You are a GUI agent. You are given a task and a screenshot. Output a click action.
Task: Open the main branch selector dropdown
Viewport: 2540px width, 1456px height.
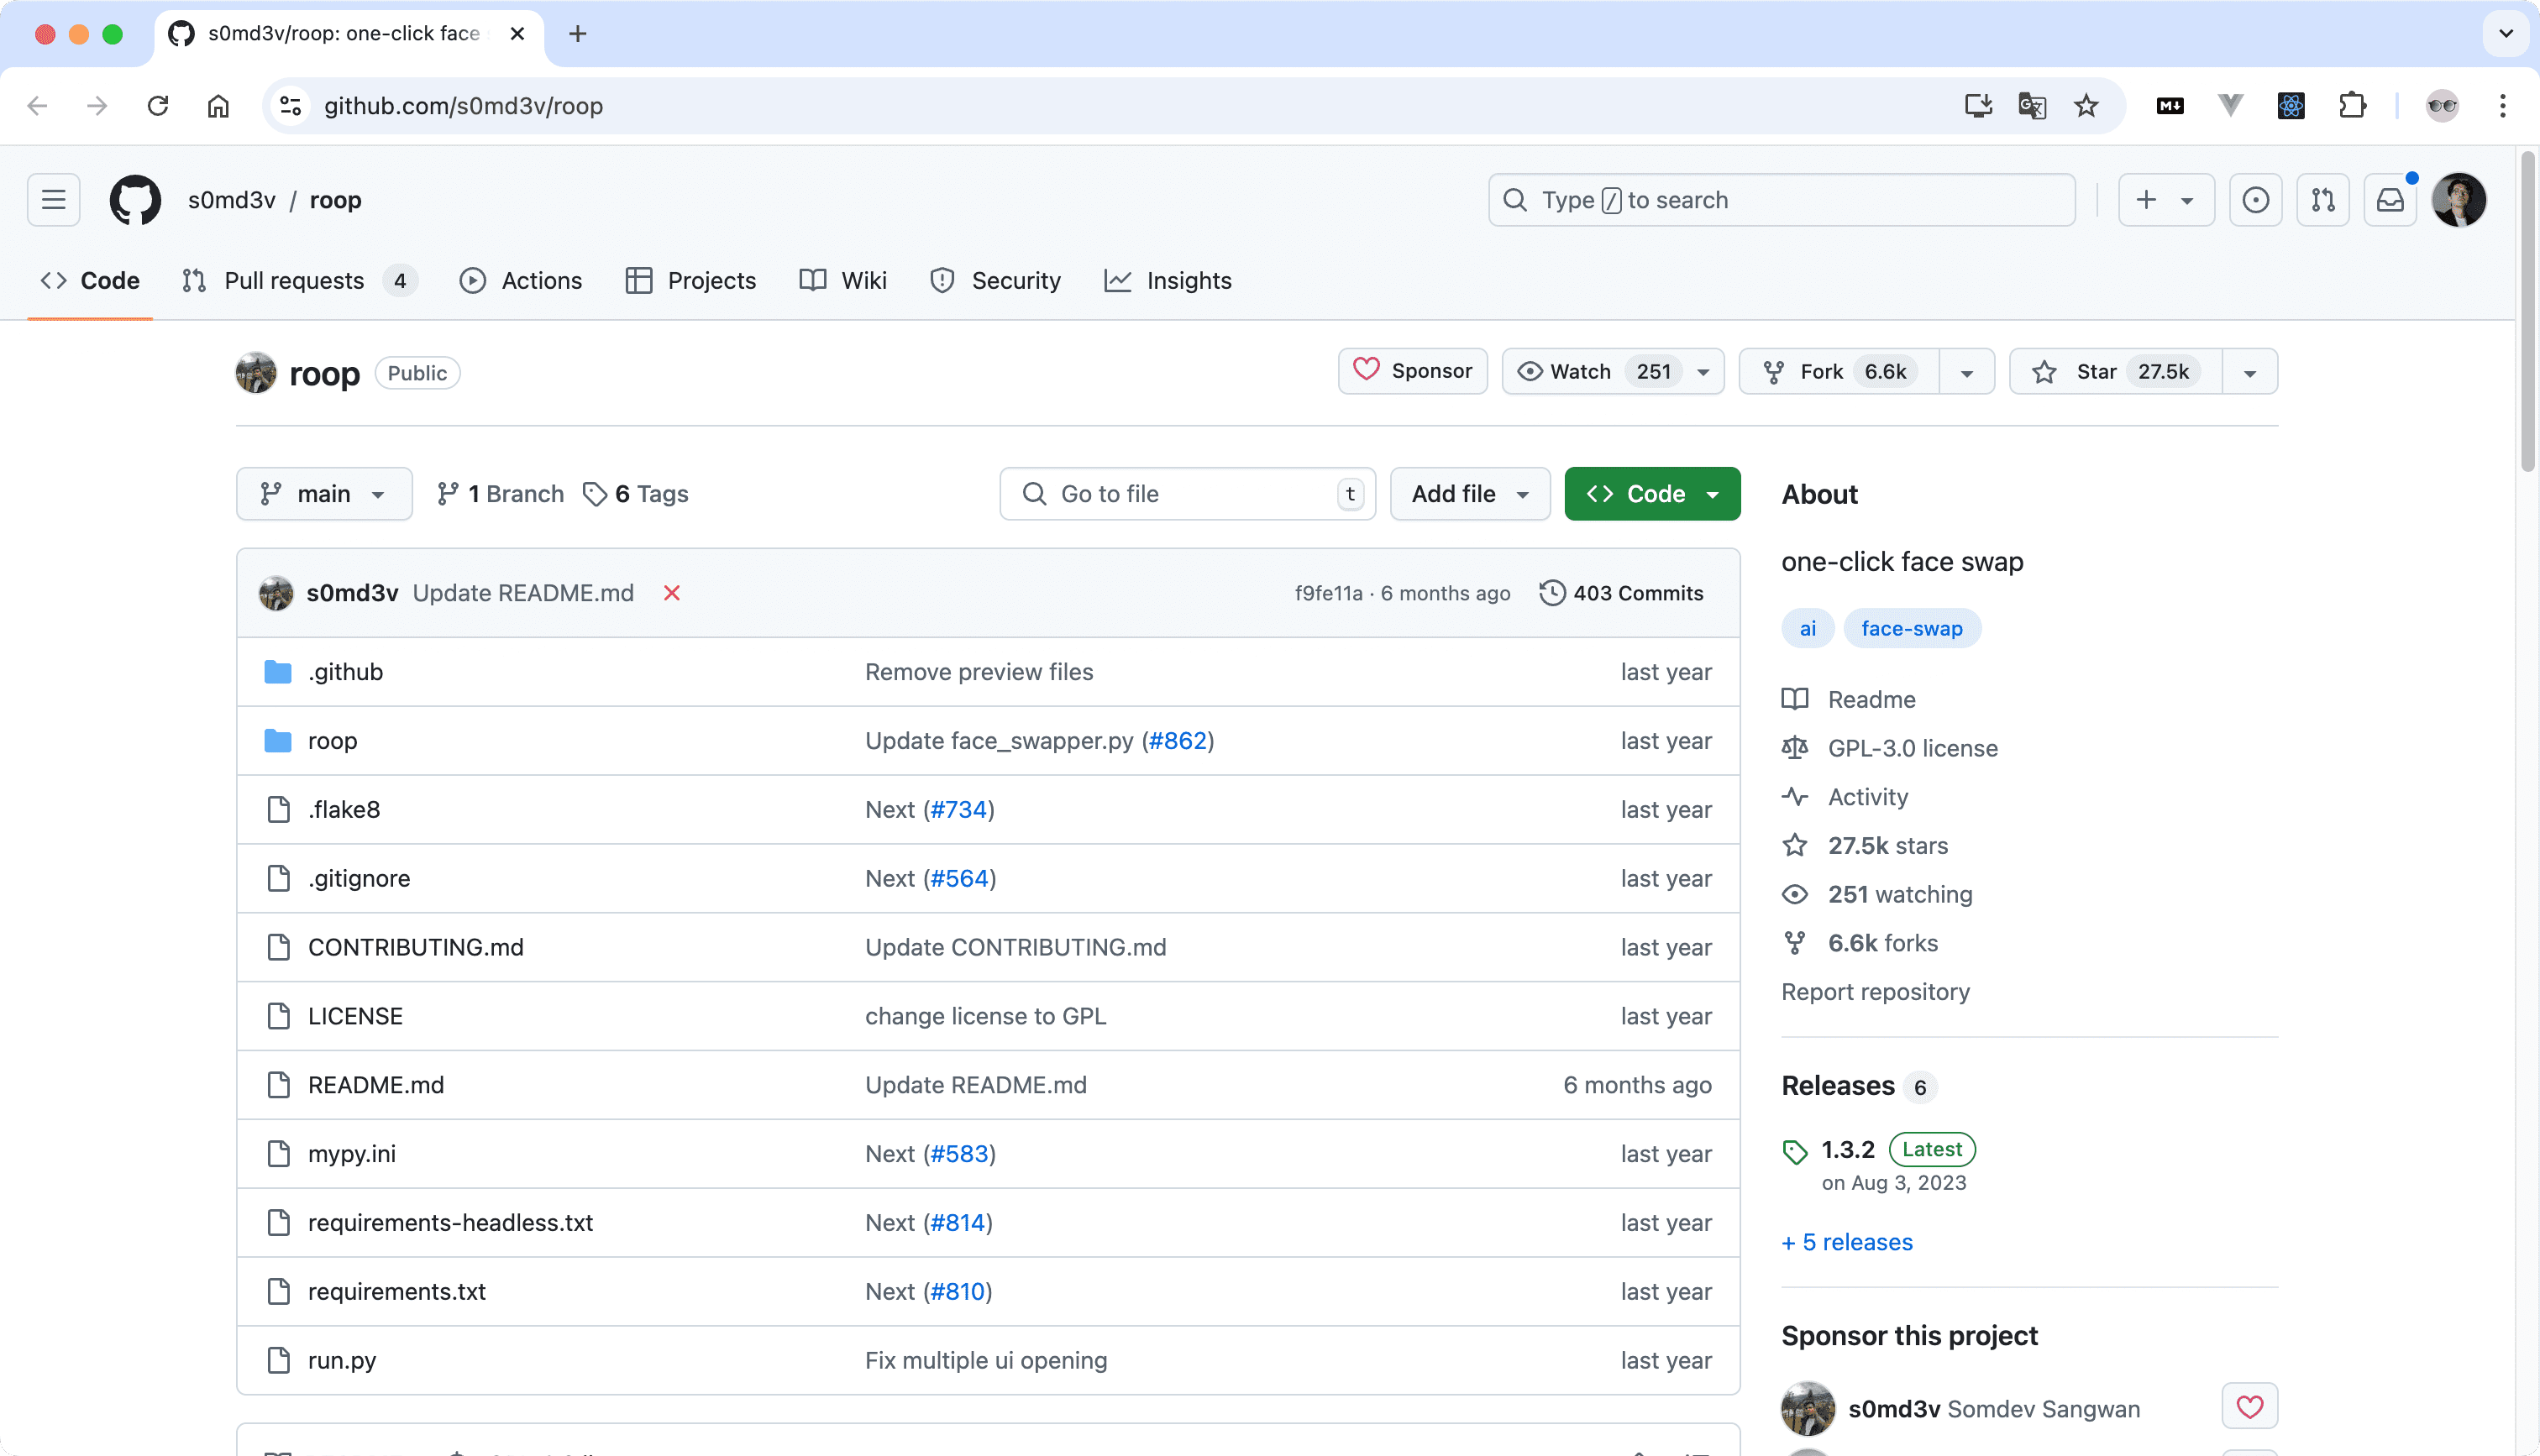[324, 493]
